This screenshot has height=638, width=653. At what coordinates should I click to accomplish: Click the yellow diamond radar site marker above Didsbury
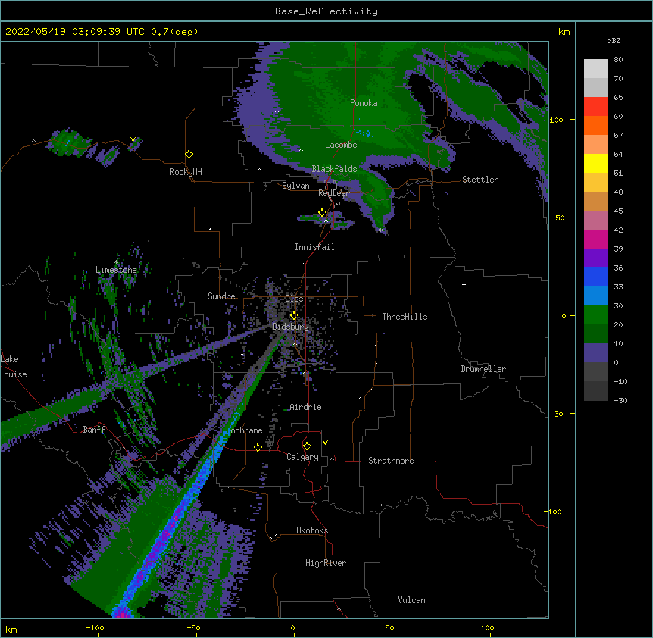pos(294,315)
